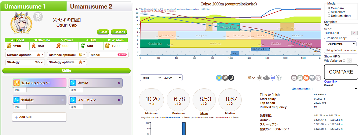Screen dimensions: 361x135
Task: Click the Copy link hyperlink
Action: 331,82
